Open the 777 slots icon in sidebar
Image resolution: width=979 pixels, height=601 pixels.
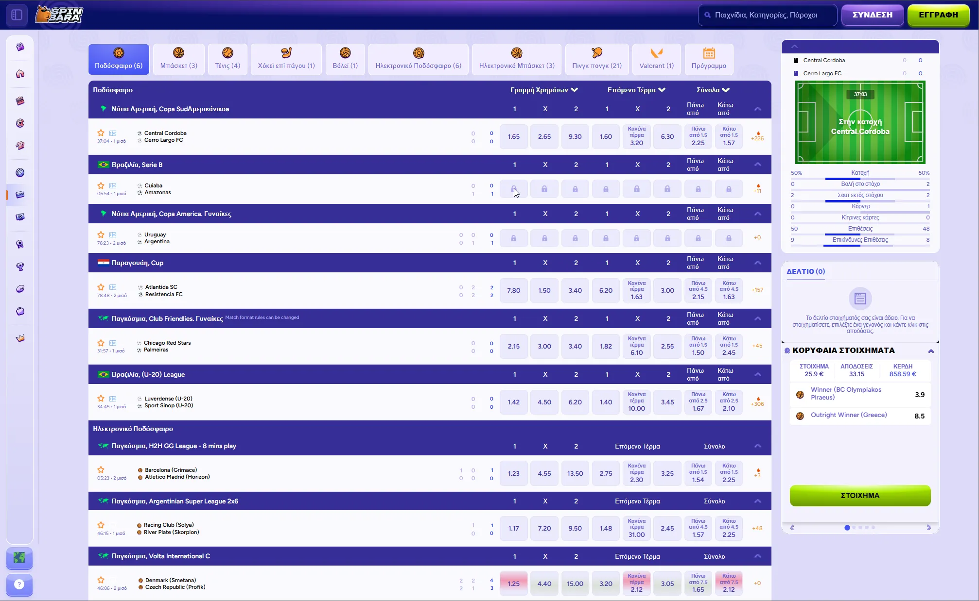tap(20, 145)
